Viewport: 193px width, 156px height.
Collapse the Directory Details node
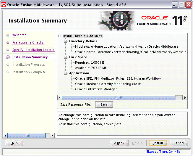pos(66,41)
